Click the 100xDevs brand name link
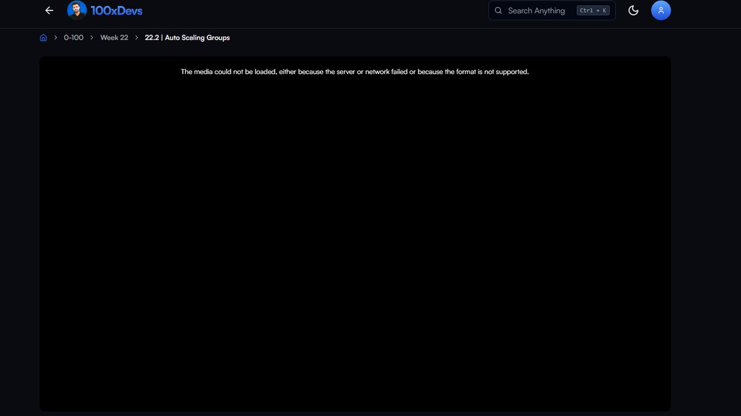Image resolution: width=741 pixels, height=416 pixels. click(x=116, y=10)
